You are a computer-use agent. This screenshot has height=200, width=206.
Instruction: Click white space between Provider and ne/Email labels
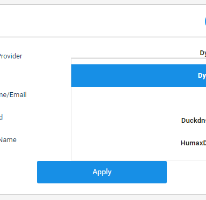click(34, 76)
